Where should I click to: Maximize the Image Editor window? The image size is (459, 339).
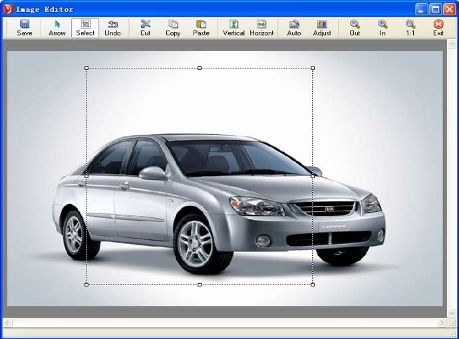[x=435, y=9]
